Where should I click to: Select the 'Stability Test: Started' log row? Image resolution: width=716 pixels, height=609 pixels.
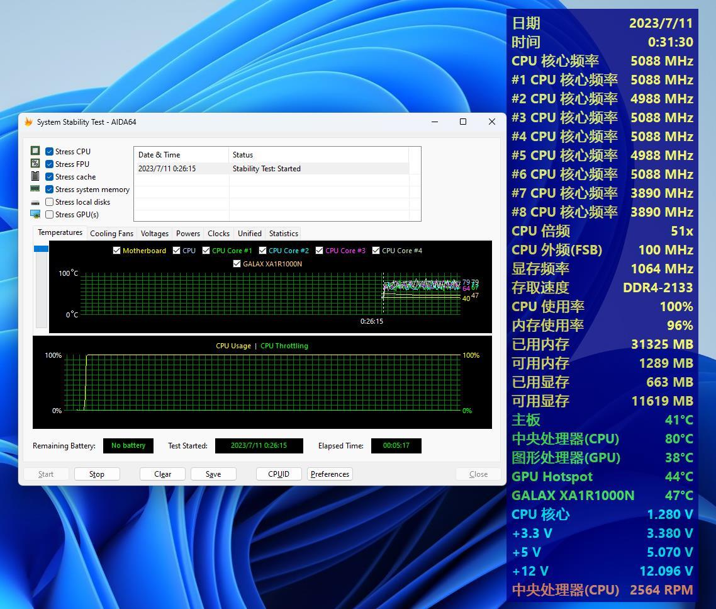point(271,168)
